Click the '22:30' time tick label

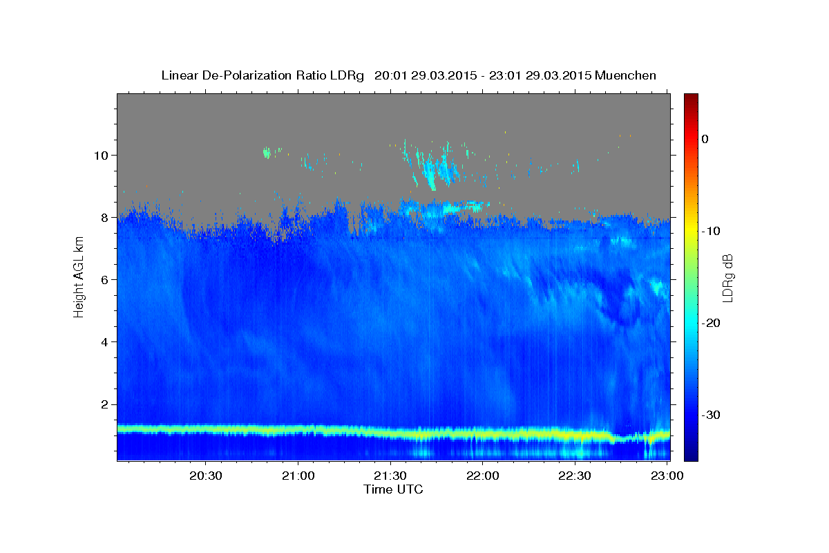(x=575, y=476)
